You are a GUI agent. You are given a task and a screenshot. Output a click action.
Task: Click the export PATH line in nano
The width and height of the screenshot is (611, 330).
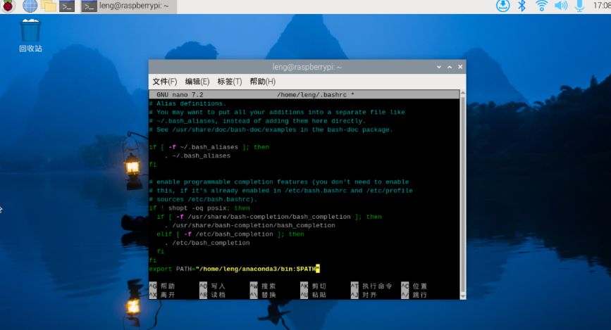[x=234, y=269]
